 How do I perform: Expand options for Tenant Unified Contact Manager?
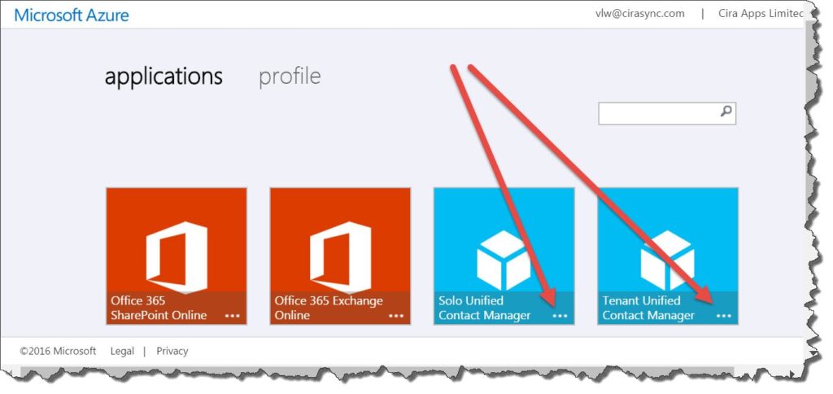[723, 316]
